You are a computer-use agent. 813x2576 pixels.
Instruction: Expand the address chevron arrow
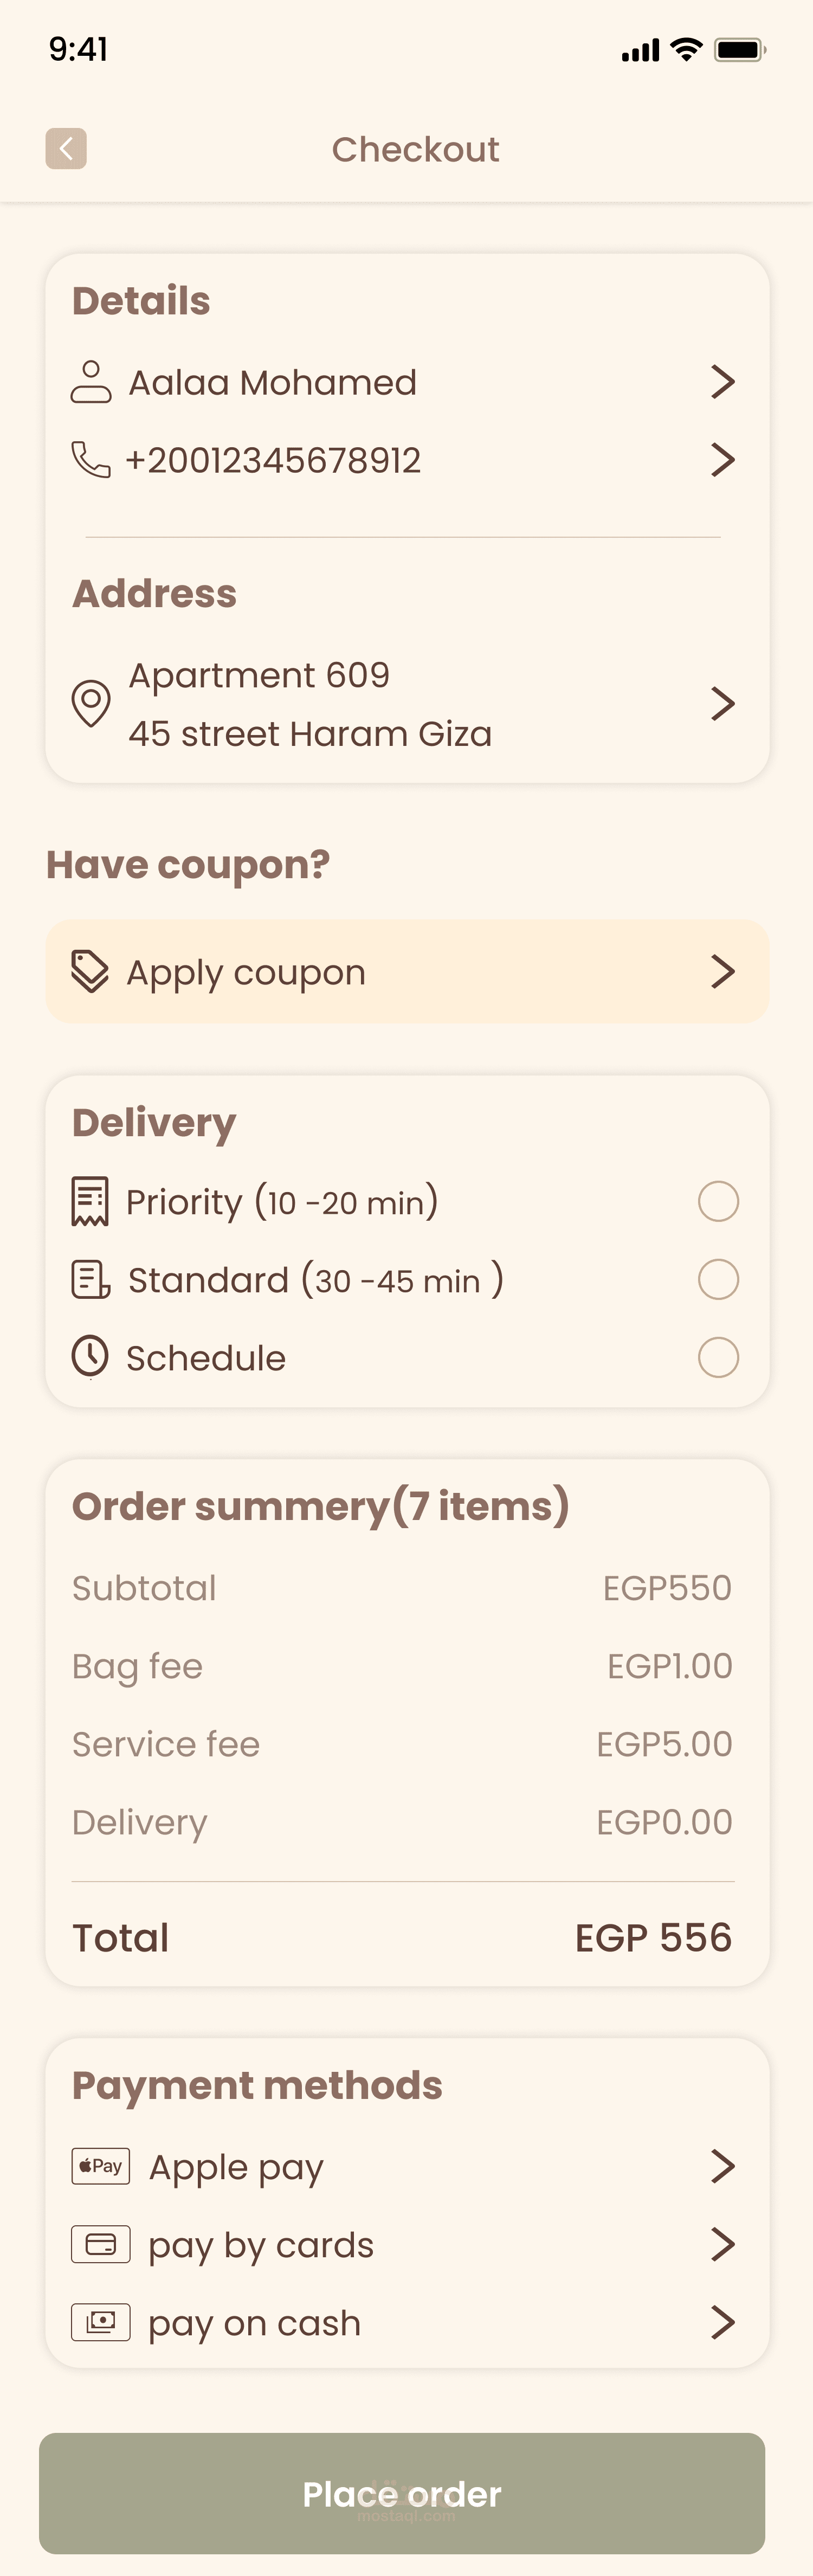(x=722, y=703)
